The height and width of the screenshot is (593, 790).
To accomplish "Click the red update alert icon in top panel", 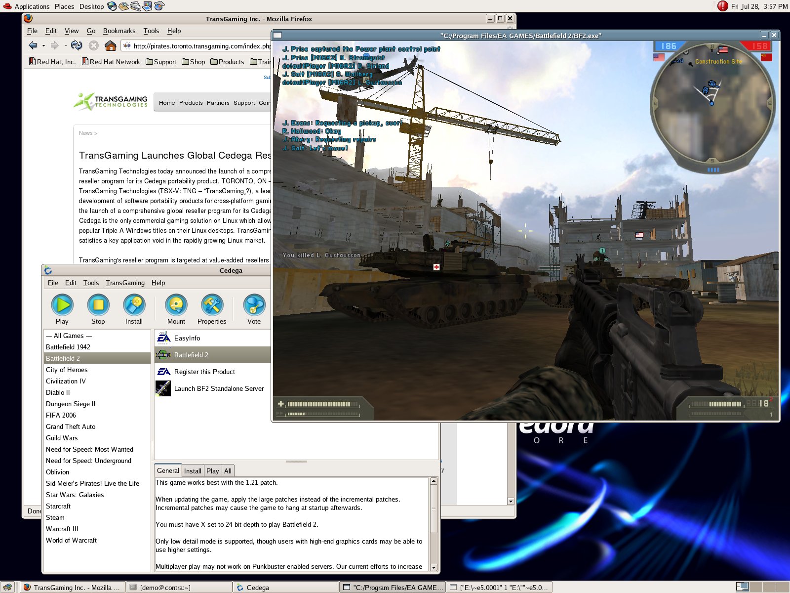I will (x=723, y=6).
